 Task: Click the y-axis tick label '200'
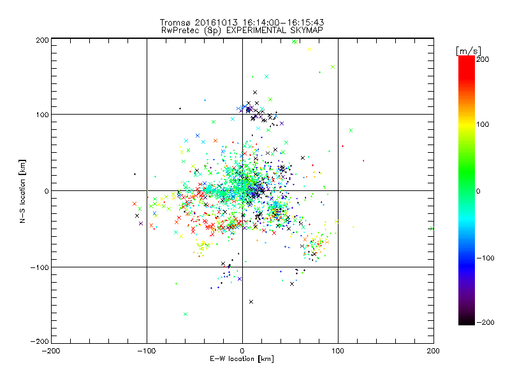(43, 40)
